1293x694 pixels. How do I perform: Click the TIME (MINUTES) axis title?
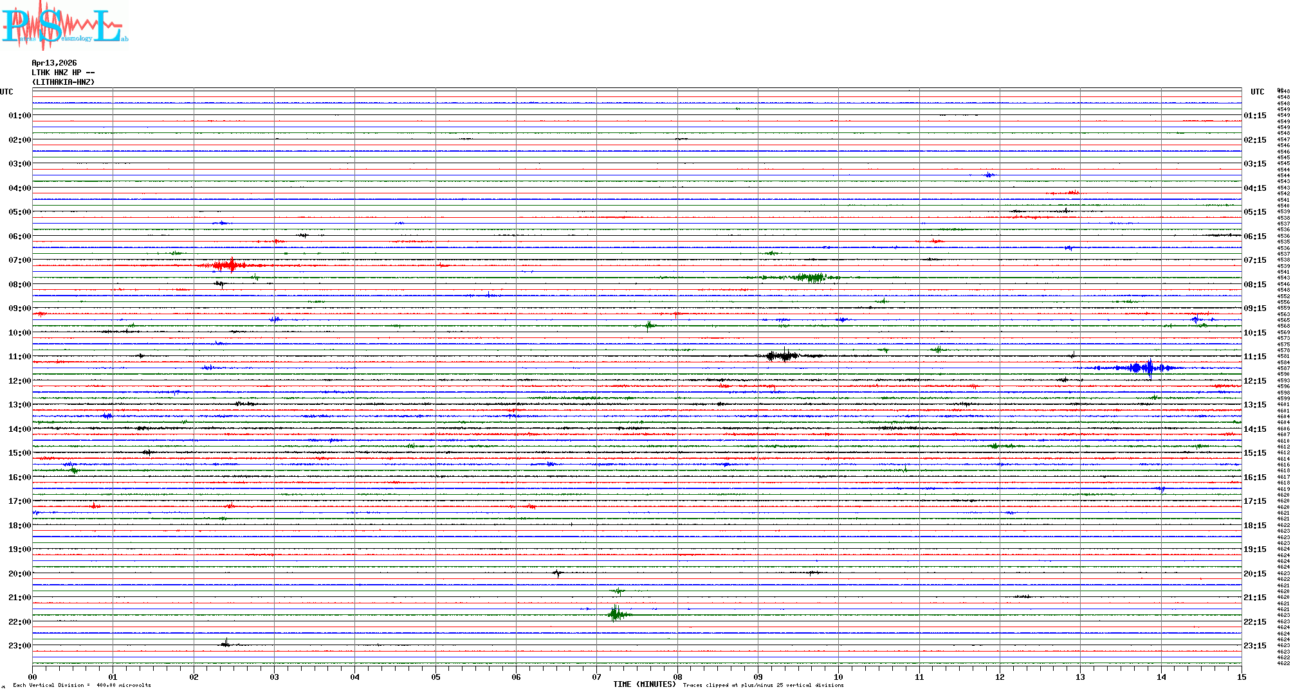644,684
